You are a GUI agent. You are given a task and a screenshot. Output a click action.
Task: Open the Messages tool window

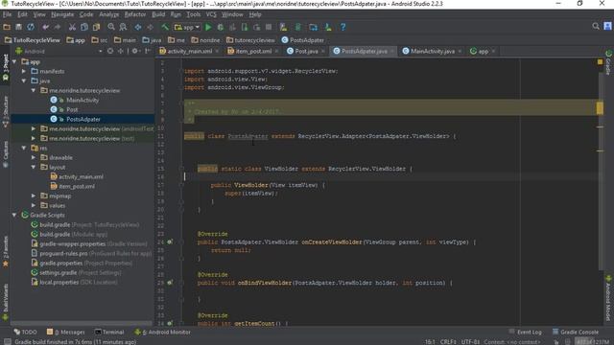[66, 332]
